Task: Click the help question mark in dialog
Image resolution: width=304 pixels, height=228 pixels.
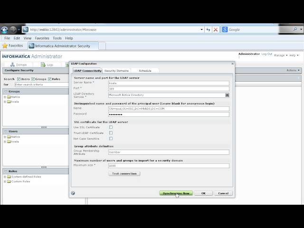Action: click(73, 193)
